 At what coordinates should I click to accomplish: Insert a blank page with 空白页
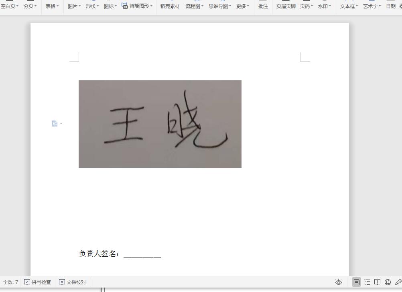(x=8, y=6)
